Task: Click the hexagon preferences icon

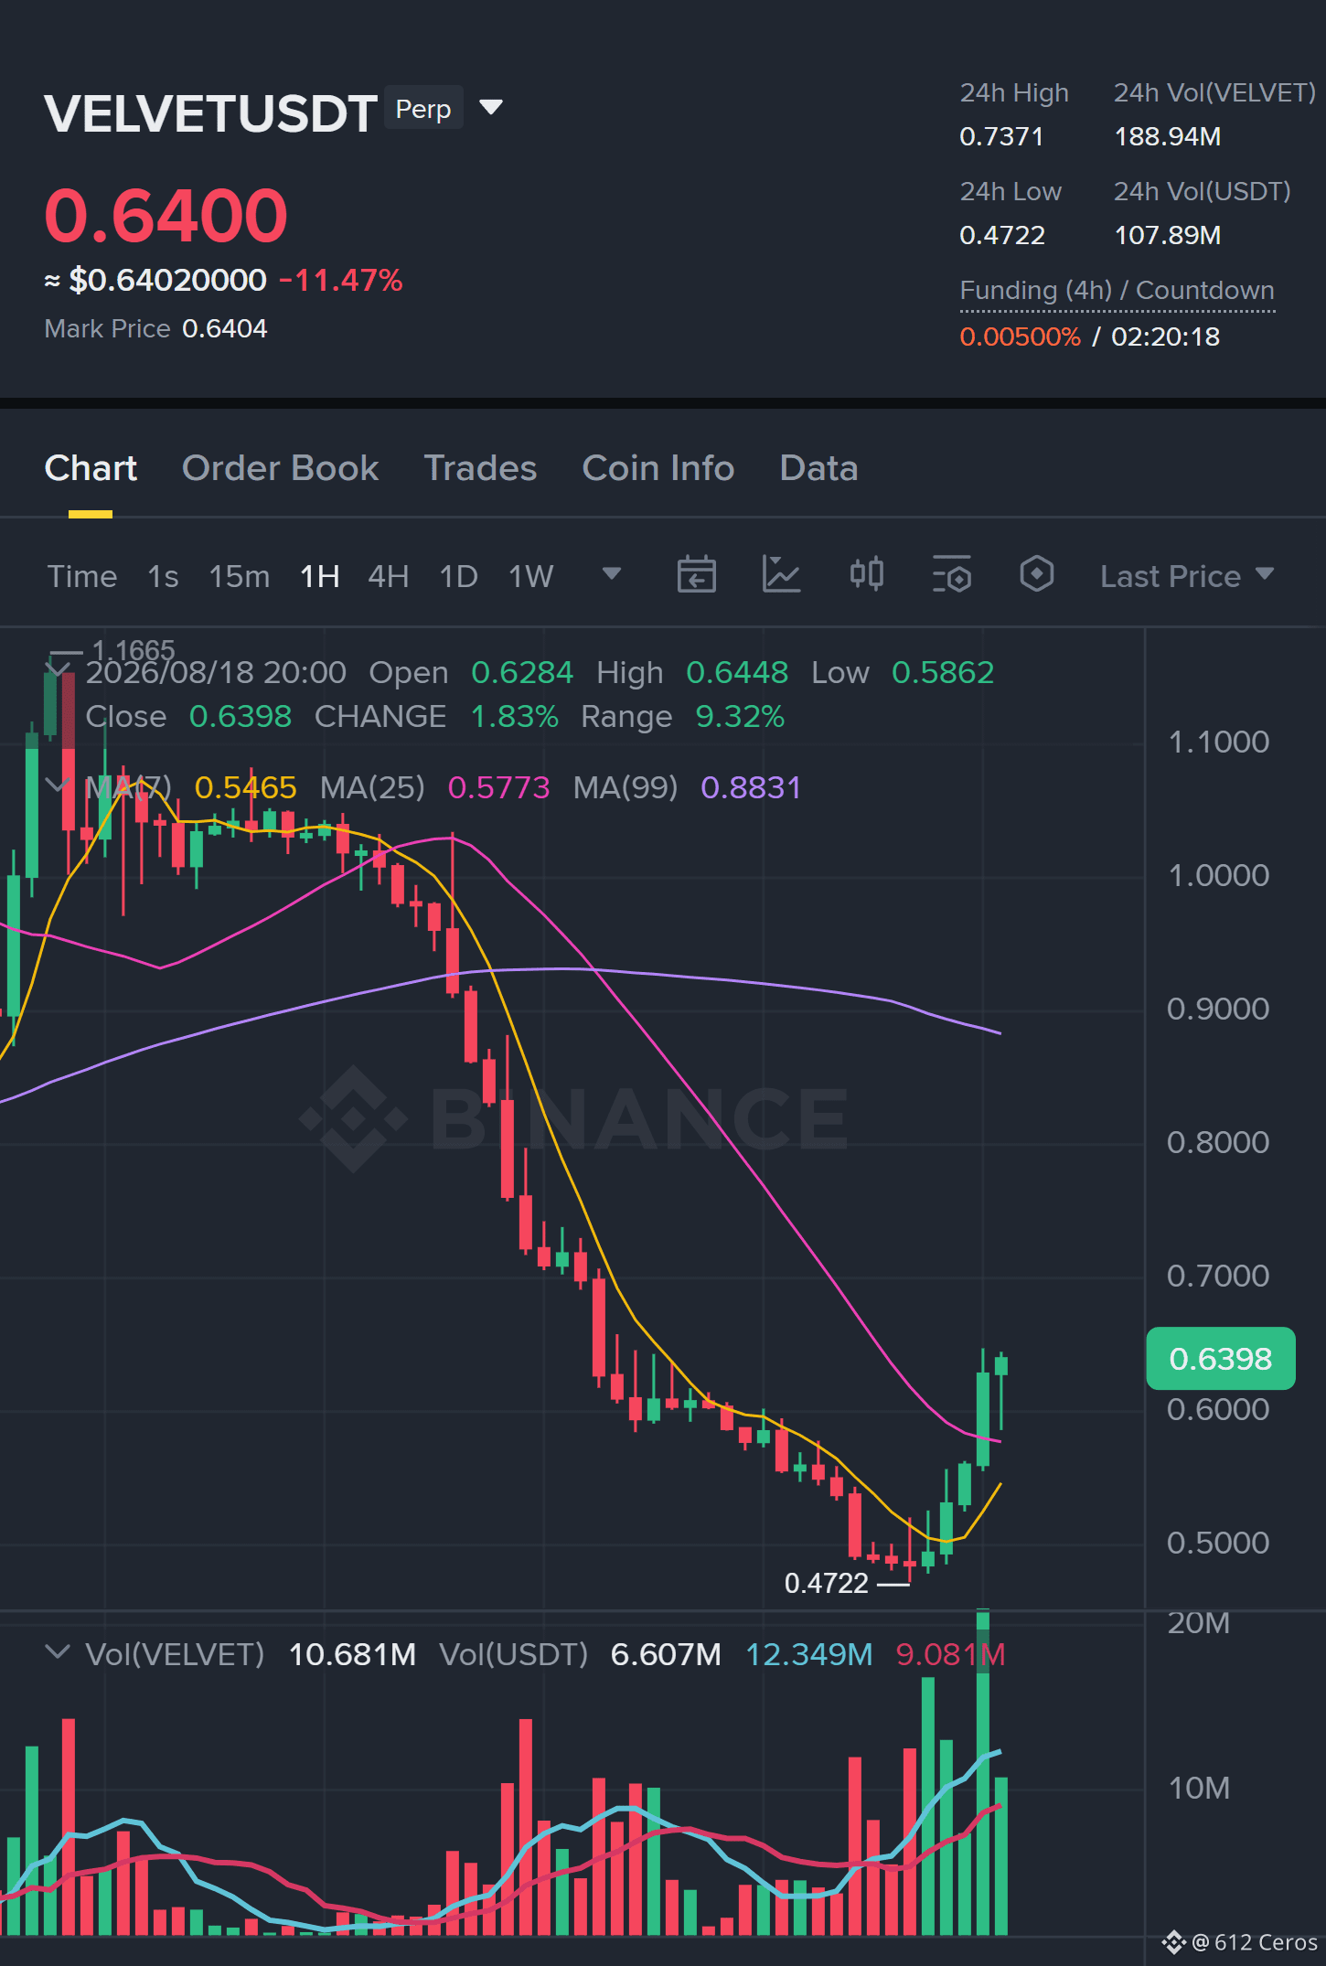Action: point(1037,575)
